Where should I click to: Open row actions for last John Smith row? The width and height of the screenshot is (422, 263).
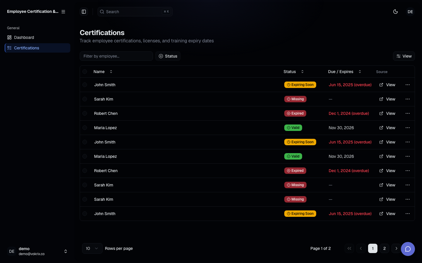[408, 214]
